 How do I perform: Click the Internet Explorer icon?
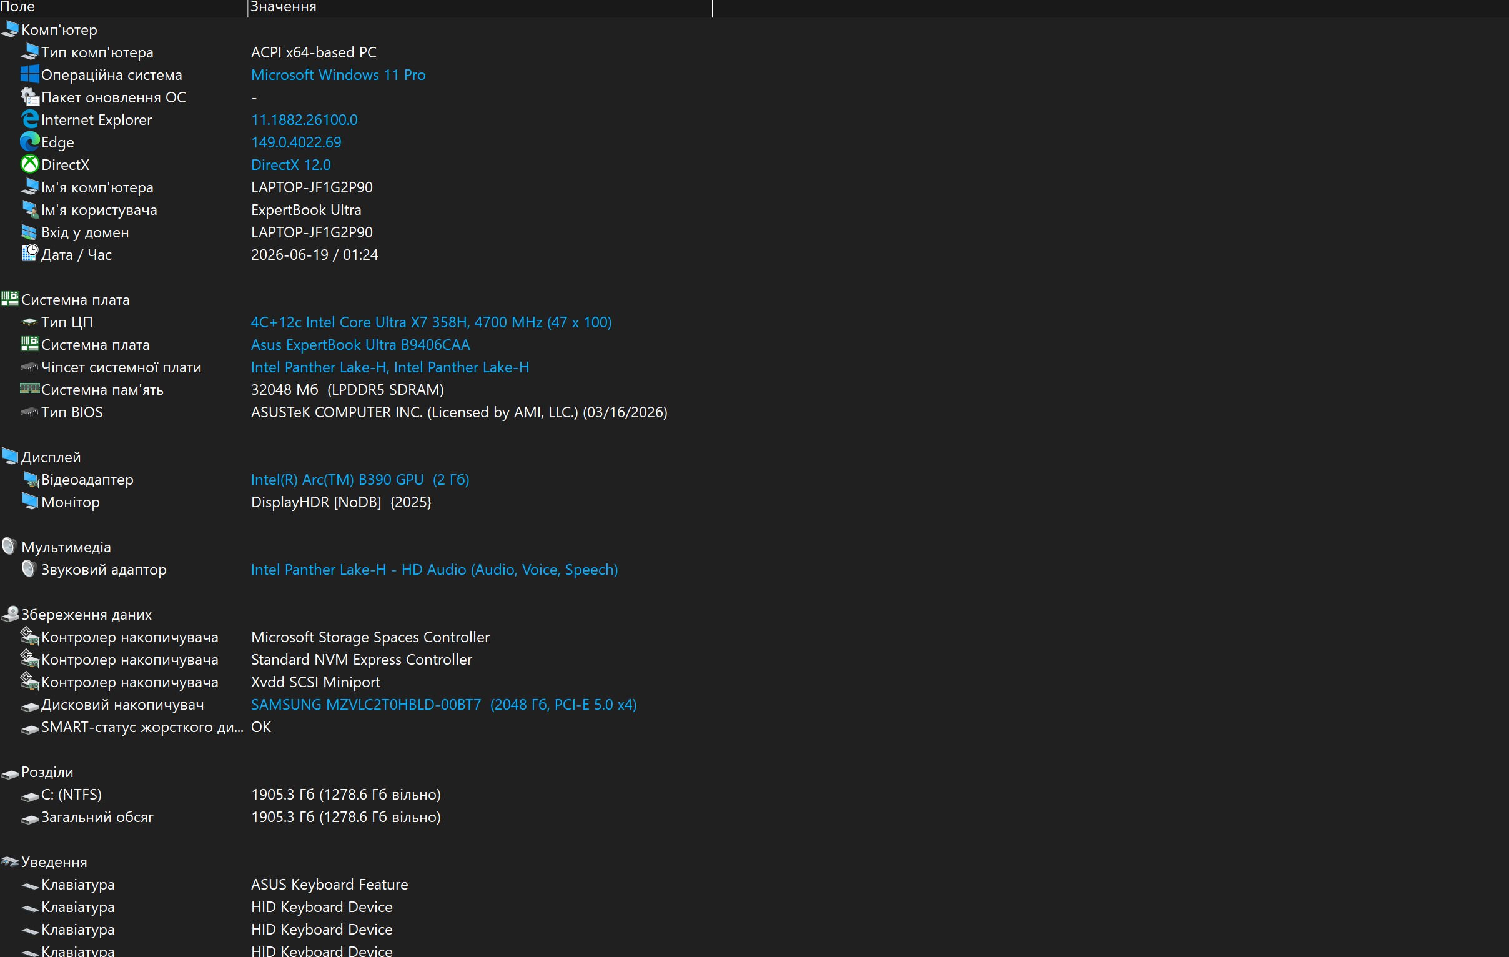pos(29,119)
